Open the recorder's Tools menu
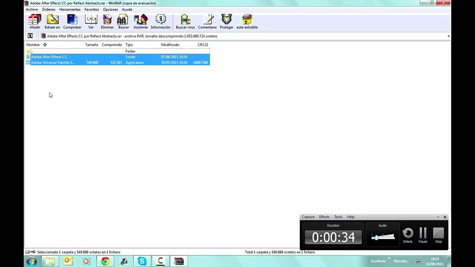Viewport: 475px width, 267px height. click(338, 217)
